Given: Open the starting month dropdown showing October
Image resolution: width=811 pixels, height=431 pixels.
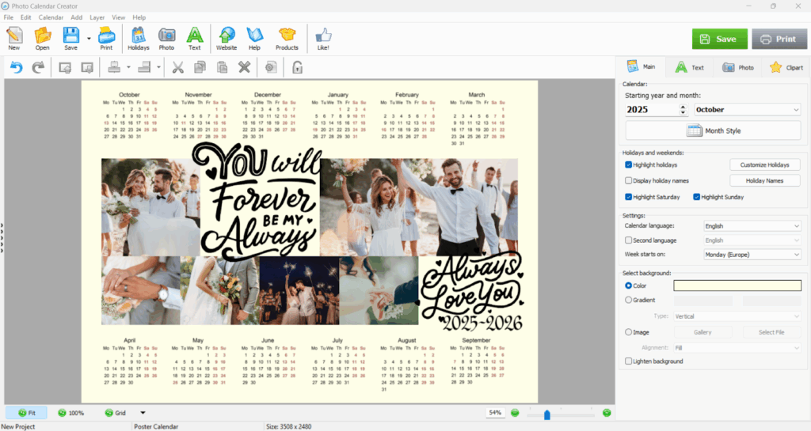Looking at the screenshot, I should coord(747,110).
